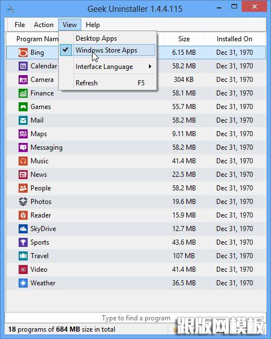Screen dimensions: 271x339
Task: Select the Messaging program row
Action: pyautogui.click(x=136, y=147)
